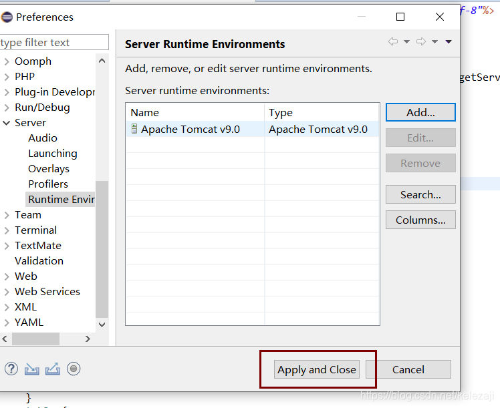The image size is (500, 408).
Task: Focus the type filter text field
Action: [x=54, y=42]
